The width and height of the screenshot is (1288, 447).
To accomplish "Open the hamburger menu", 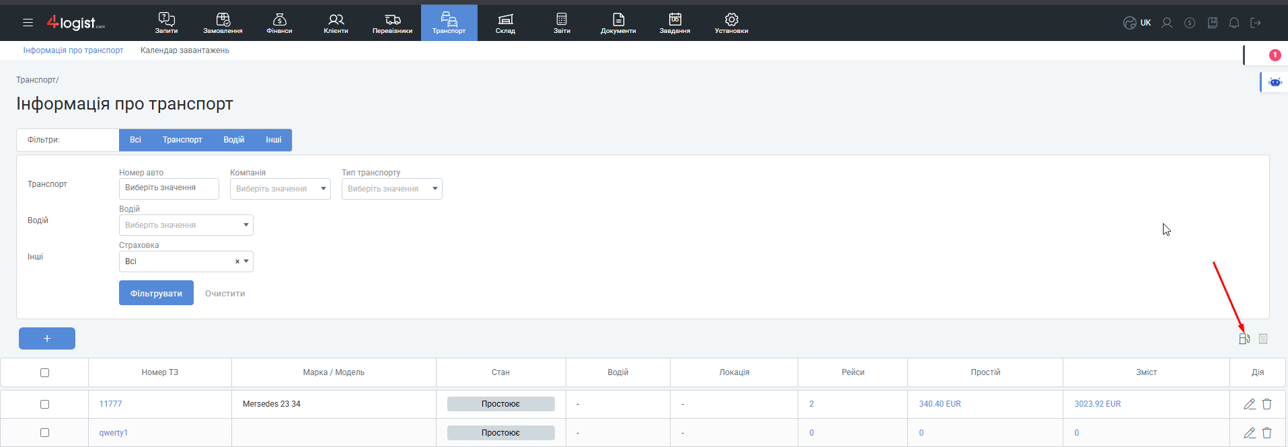I will point(28,23).
